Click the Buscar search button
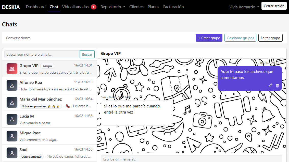This screenshot has height=162, width=289. click(87, 54)
